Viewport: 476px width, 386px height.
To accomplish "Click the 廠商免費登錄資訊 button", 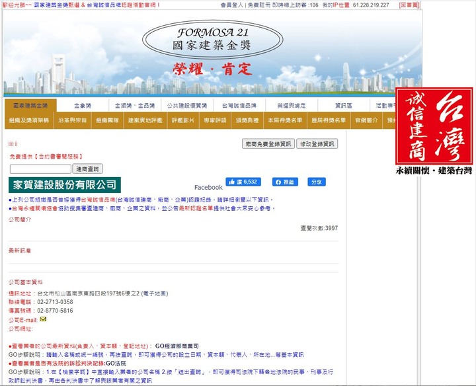I will (268, 144).
